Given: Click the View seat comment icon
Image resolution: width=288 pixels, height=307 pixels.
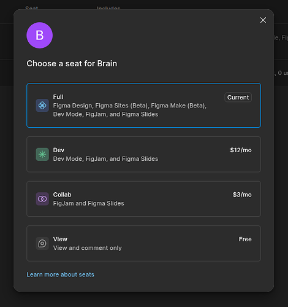Looking at the screenshot, I should pyautogui.click(x=42, y=243).
